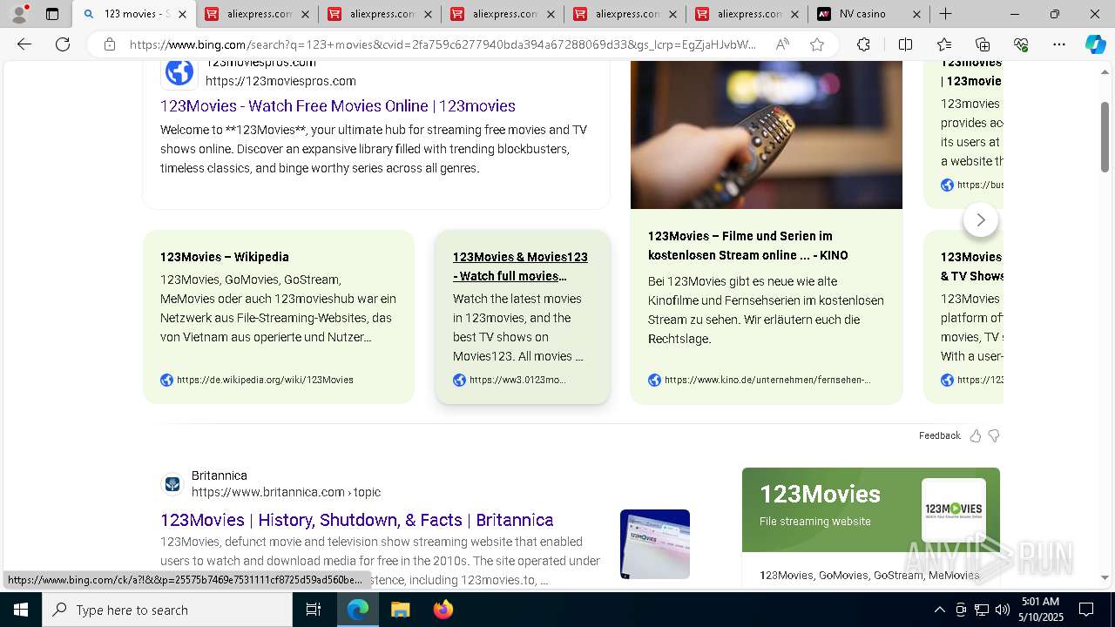This screenshot has width=1115, height=627.
Task: Open the notification center icon
Action: pos(1086,610)
